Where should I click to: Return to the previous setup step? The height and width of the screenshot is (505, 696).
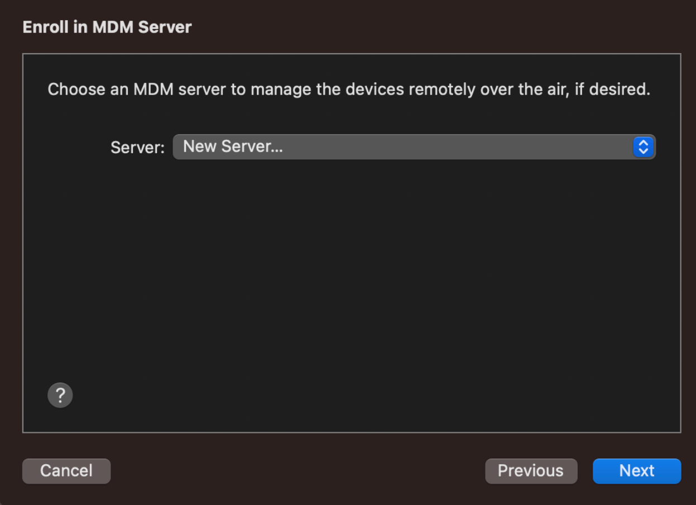point(530,471)
